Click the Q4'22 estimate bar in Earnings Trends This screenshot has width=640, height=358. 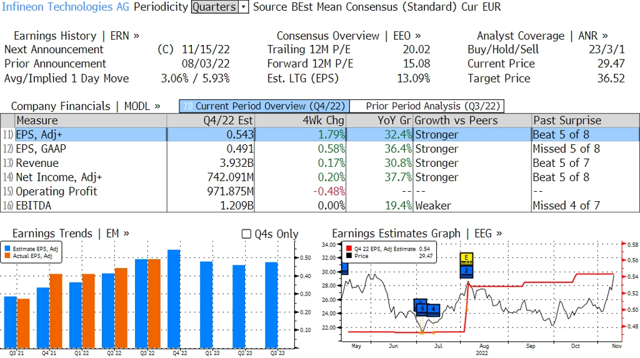(x=174, y=299)
